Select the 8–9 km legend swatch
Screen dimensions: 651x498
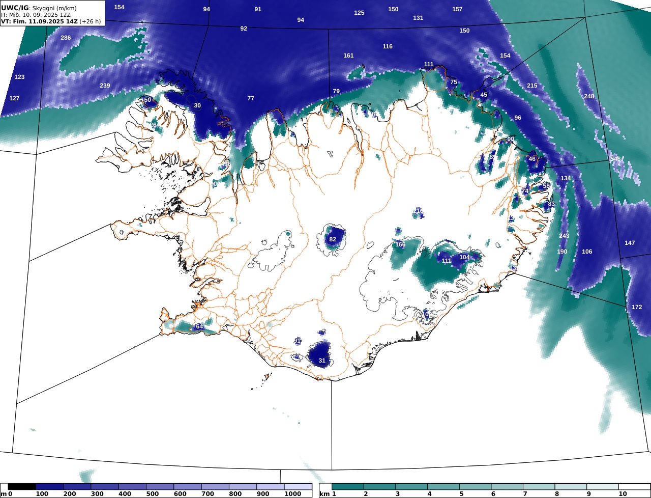coord(571,487)
